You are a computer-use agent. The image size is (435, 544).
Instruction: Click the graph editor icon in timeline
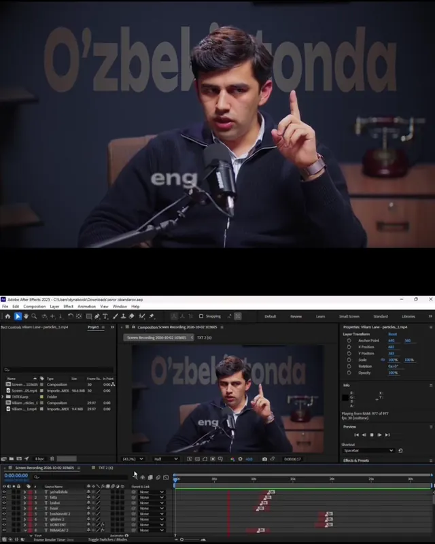(166, 477)
